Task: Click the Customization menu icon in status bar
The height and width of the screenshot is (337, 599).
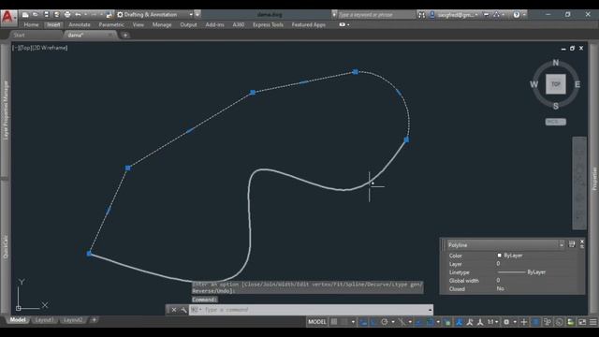Action: tap(592, 322)
